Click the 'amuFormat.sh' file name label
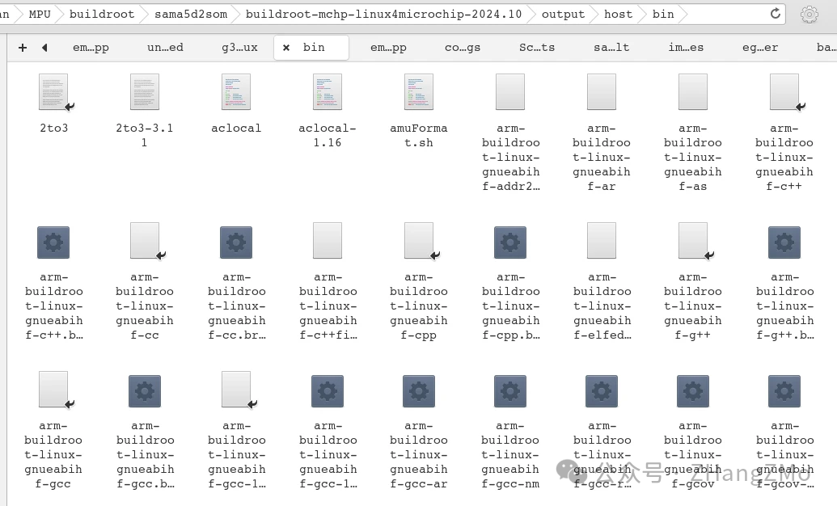Viewport: 837px width, 506px height. (x=419, y=136)
